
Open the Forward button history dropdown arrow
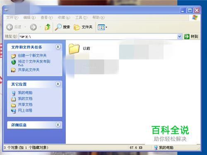40,27
